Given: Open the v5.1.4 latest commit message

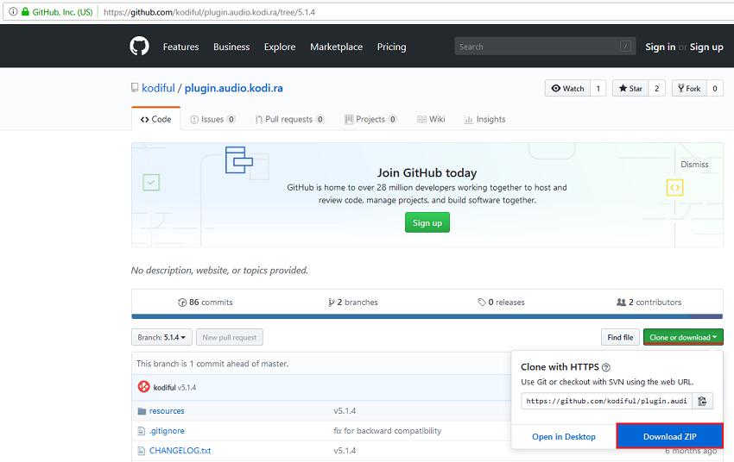Looking at the screenshot, I should pyautogui.click(x=187, y=387).
